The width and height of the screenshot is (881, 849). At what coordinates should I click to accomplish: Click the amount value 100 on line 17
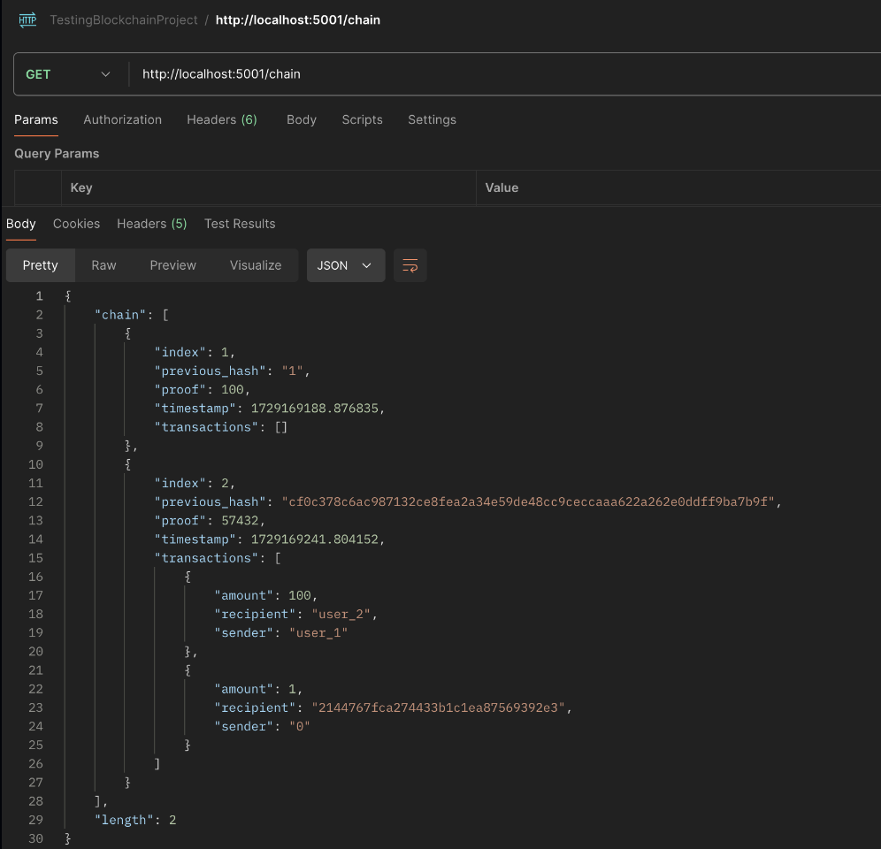pyautogui.click(x=300, y=595)
